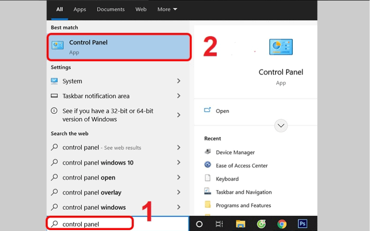Launch Google Chrome from the taskbar
This screenshot has height=231, width=370.
(281, 224)
